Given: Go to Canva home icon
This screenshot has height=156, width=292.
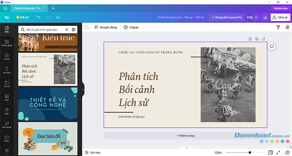Looking at the screenshot, I should [x=5, y=8].
